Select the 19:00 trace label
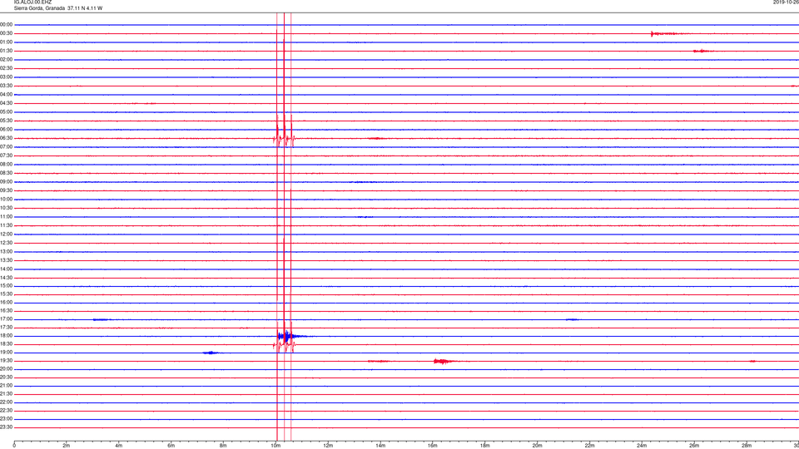799x449 pixels. (x=6, y=353)
